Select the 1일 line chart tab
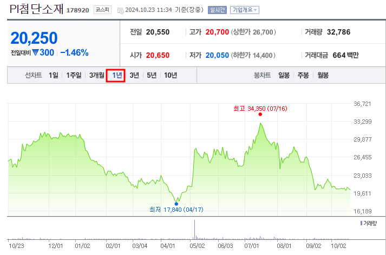The width and height of the screenshot is (386, 255). pos(54,75)
